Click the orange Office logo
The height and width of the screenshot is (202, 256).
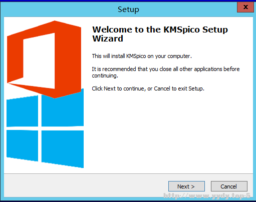tap(44, 59)
